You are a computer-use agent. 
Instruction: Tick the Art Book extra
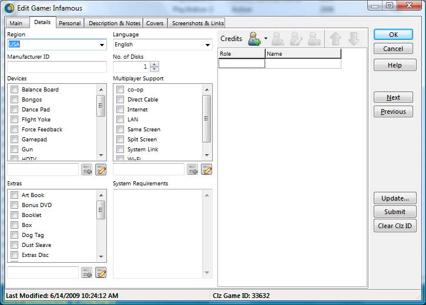point(15,195)
